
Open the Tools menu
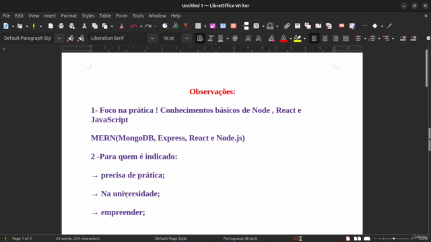coord(138,16)
